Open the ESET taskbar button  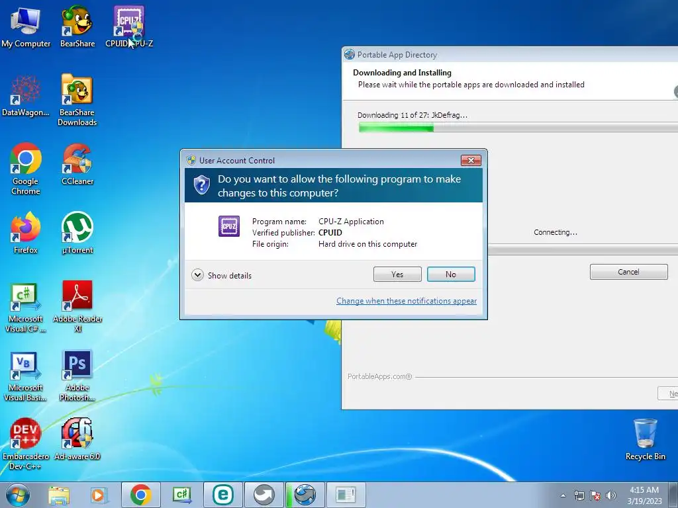coord(222,495)
